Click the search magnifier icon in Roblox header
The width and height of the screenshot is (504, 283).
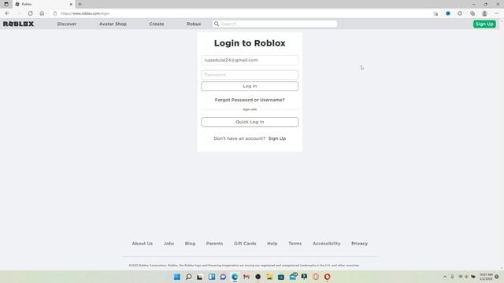[x=217, y=24]
